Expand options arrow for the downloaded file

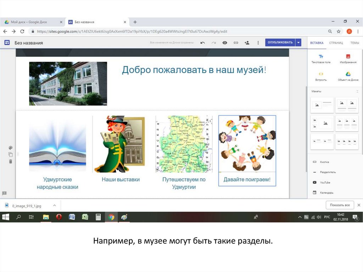pos(54,205)
